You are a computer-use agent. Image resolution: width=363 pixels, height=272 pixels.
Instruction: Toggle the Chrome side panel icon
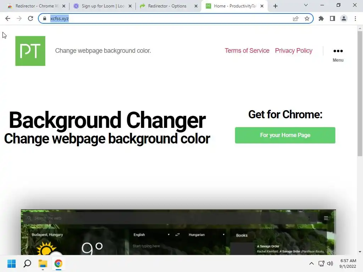[333, 18]
